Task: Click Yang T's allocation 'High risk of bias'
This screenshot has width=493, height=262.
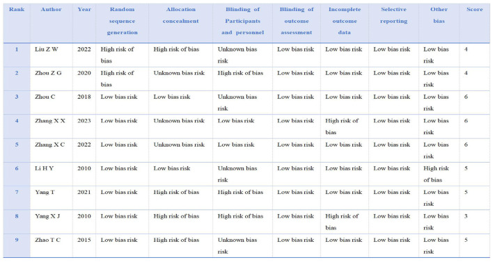Action: tap(176, 193)
